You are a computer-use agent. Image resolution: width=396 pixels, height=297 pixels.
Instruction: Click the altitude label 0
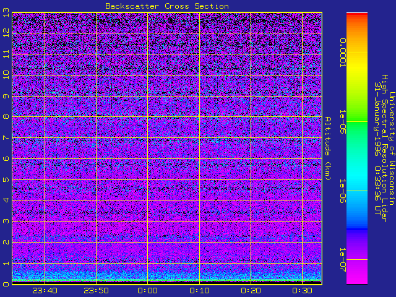click(x=6, y=284)
